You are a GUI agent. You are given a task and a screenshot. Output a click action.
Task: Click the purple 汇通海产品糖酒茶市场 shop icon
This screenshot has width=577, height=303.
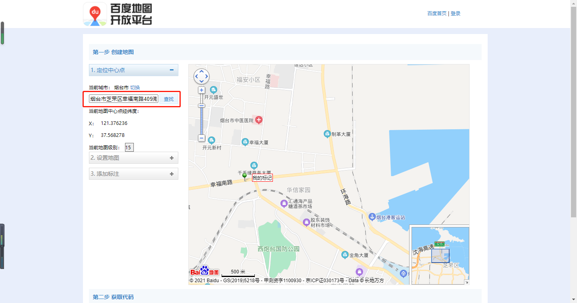(x=284, y=204)
